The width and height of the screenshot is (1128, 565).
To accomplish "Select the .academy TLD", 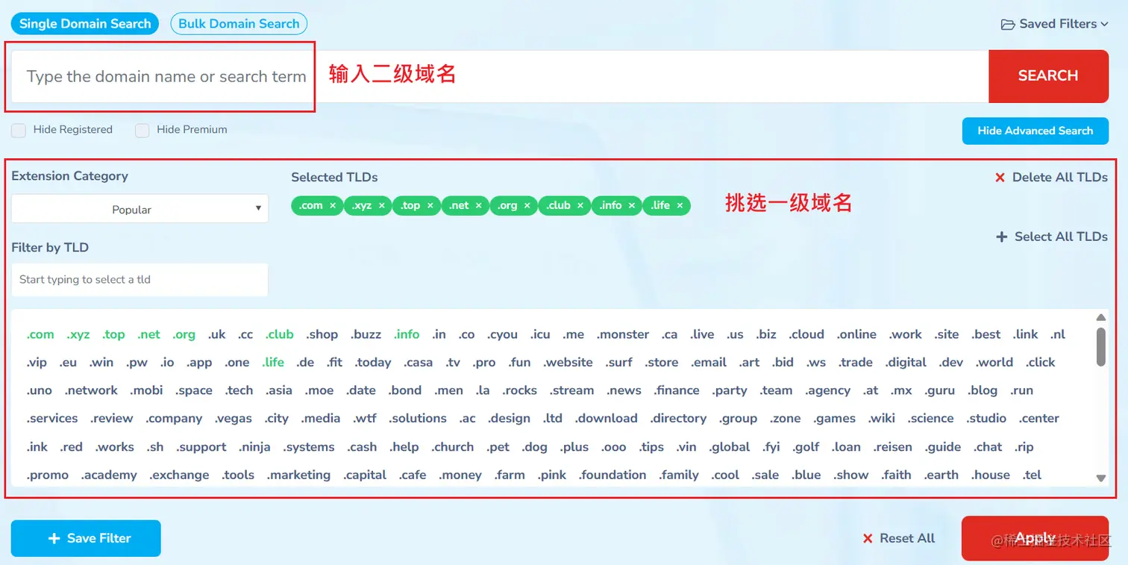I will pyautogui.click(x=109, y=475).
